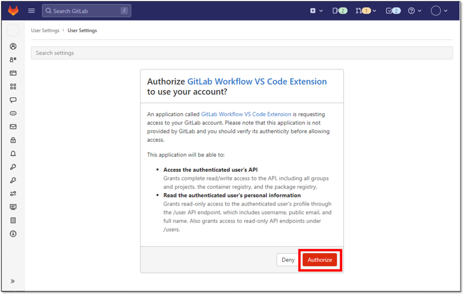The image size is (464, 295).
Task: Focus the Search settings field
Action: 242,53
